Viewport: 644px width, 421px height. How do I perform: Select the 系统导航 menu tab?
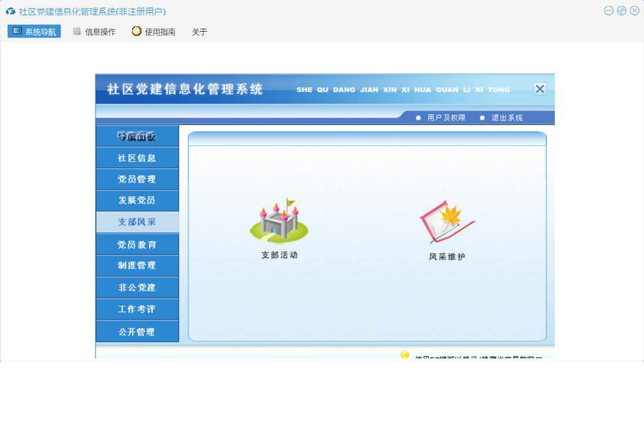(34, 31)
